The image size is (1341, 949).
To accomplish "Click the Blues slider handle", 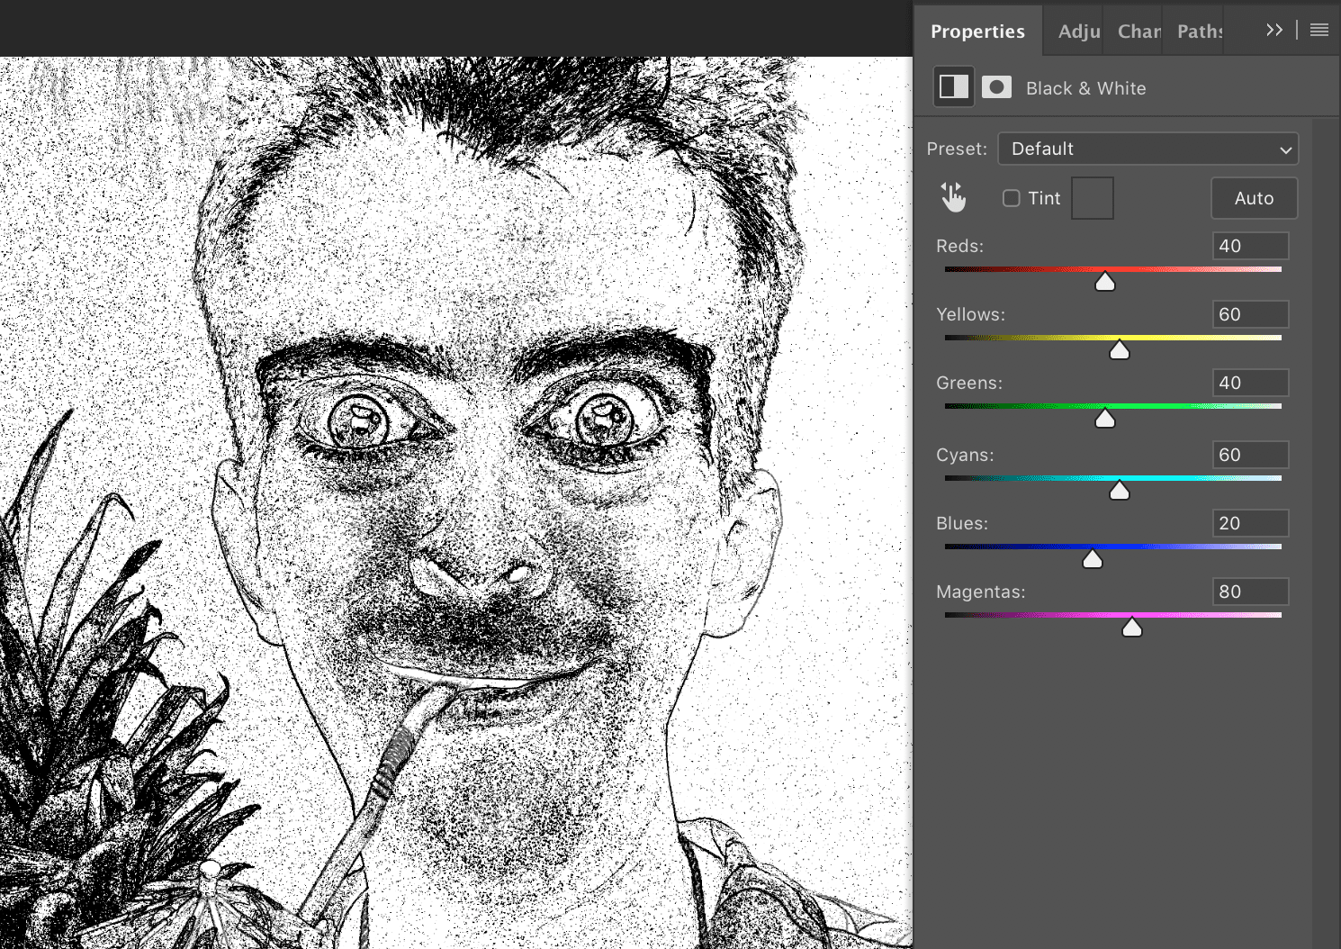I will click(1093, 559).
